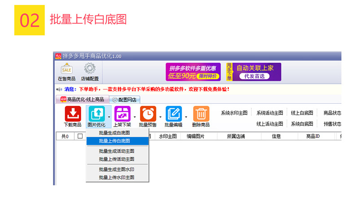Click the 水印主图 column header
359x217 pixels.
[x=167, y=136]
